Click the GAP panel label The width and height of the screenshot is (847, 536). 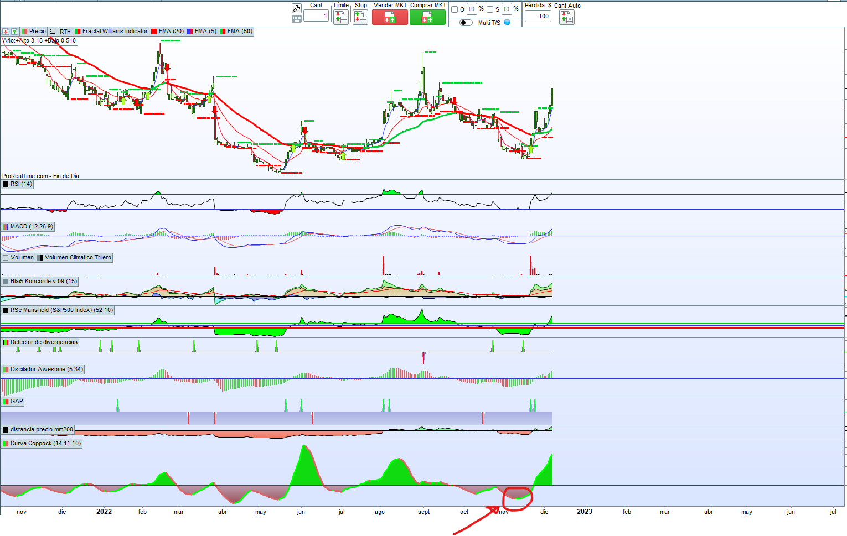17,402
